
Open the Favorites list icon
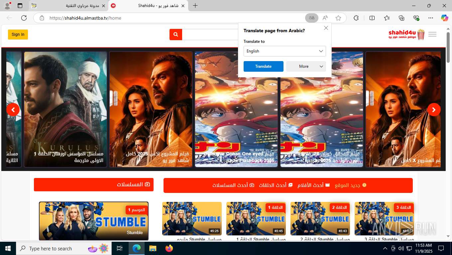coord(387,18)
